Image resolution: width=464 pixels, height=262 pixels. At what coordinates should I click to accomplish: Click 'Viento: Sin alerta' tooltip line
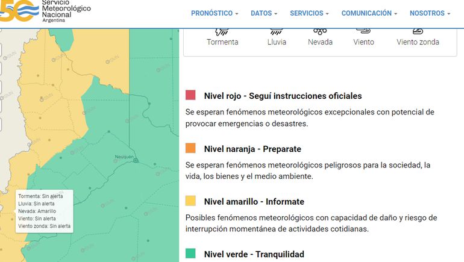tap(37, 219)
